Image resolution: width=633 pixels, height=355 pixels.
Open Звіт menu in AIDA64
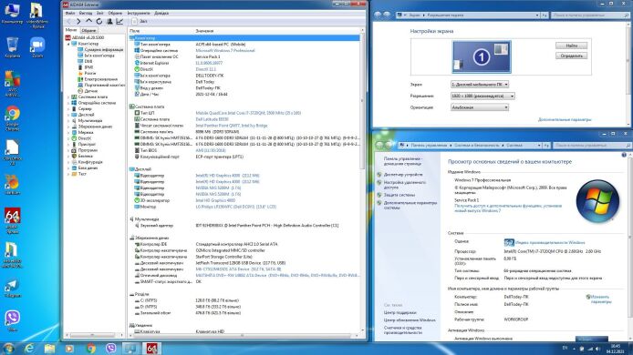99,13
